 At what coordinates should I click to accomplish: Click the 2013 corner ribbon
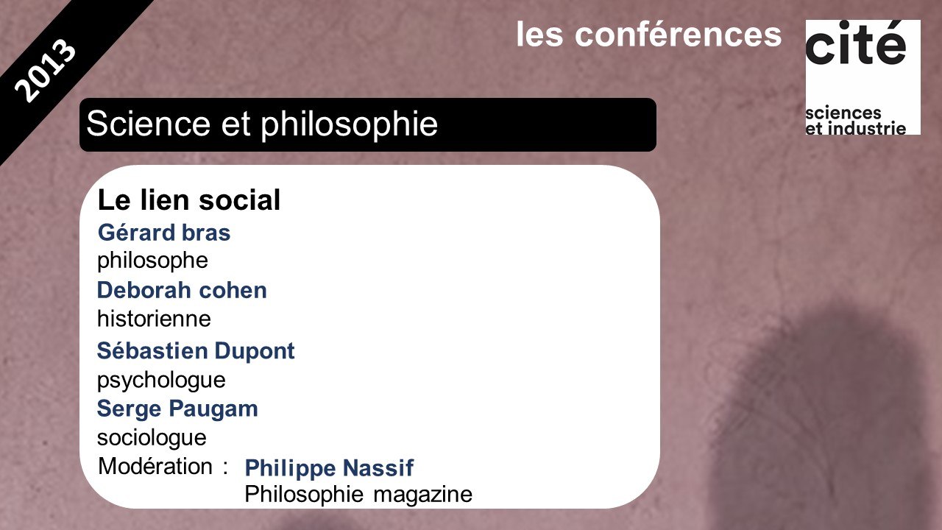(46, 70)
